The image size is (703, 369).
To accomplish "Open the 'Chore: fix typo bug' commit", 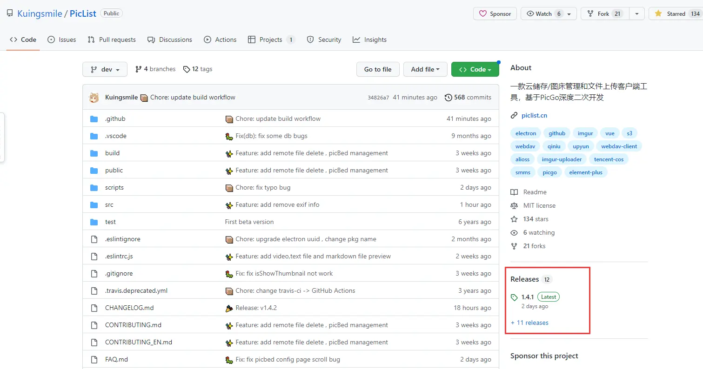I will (x=263, y=187).
